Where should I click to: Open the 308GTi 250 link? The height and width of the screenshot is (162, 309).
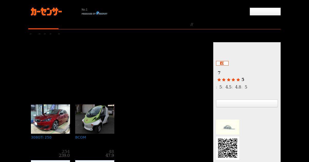[x=41, y=137]
